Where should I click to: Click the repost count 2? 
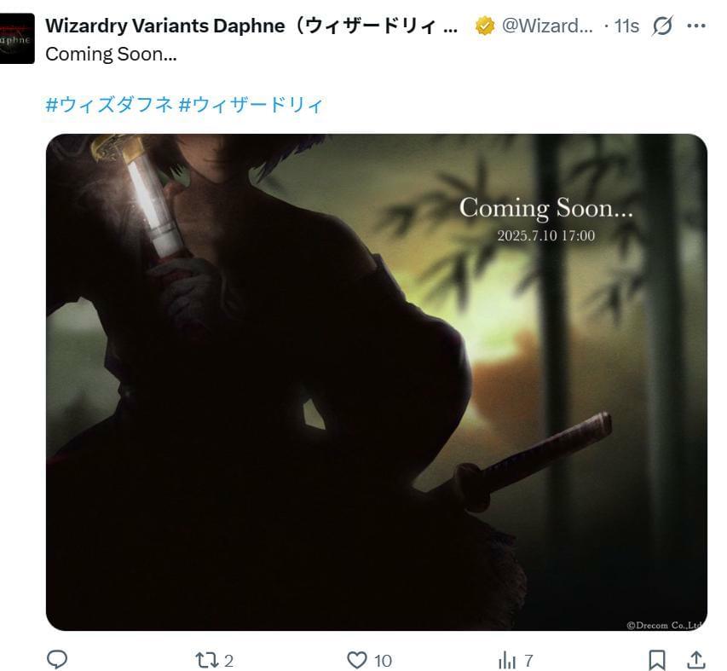pyautogui.click(x=228, y=660)
